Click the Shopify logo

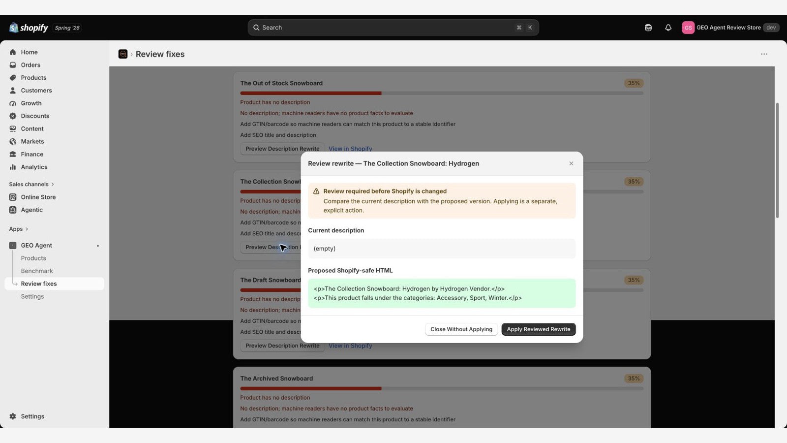click(29, 28)
